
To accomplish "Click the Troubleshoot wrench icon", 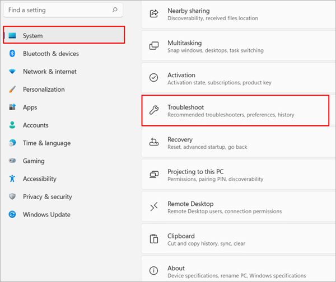I will (x=153, y=110).
